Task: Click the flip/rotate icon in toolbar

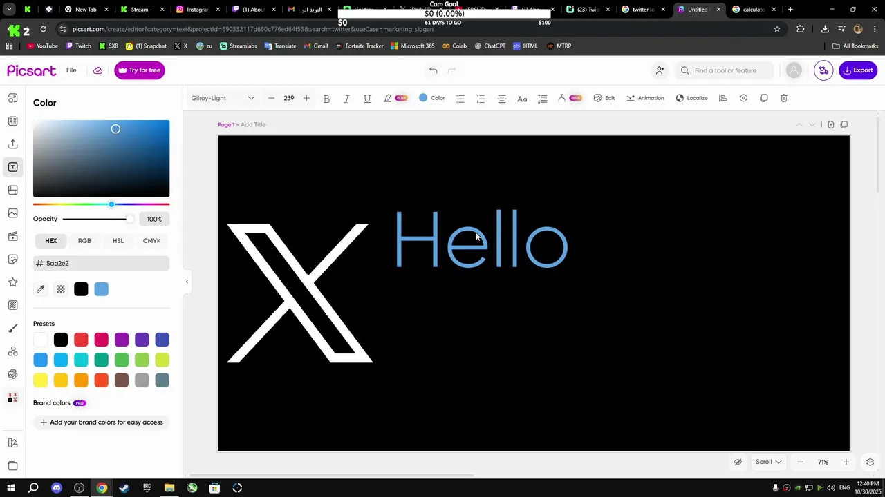Action: tap(743, 98)
